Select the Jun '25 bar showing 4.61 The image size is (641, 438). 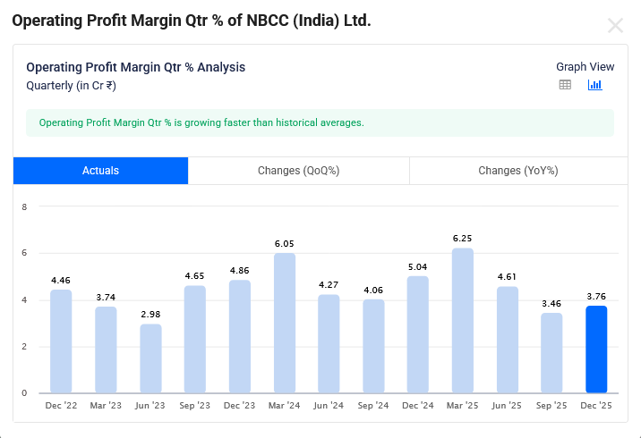pos(508,340)
